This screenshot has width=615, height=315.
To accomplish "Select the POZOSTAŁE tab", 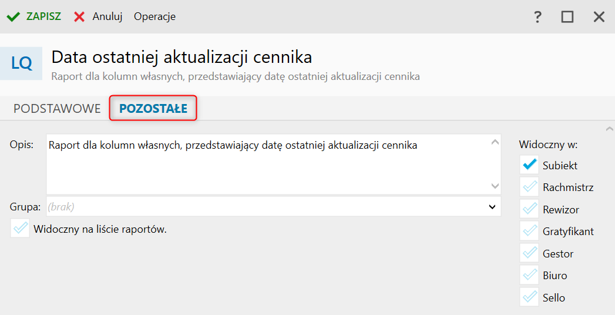I will tap(153, 109).
